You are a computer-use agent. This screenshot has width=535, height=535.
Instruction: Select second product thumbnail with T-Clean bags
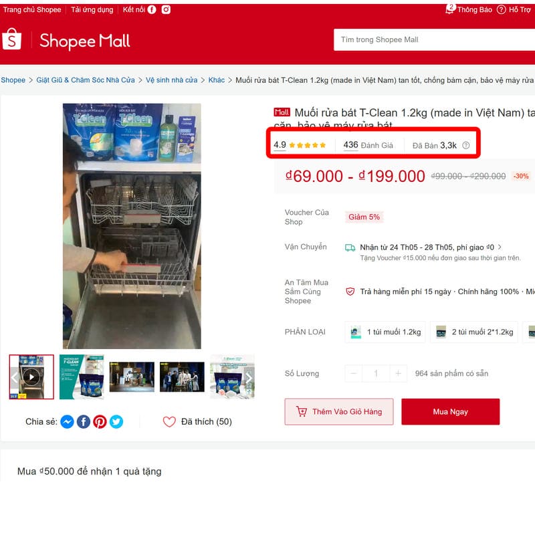(x=82, y=377)
